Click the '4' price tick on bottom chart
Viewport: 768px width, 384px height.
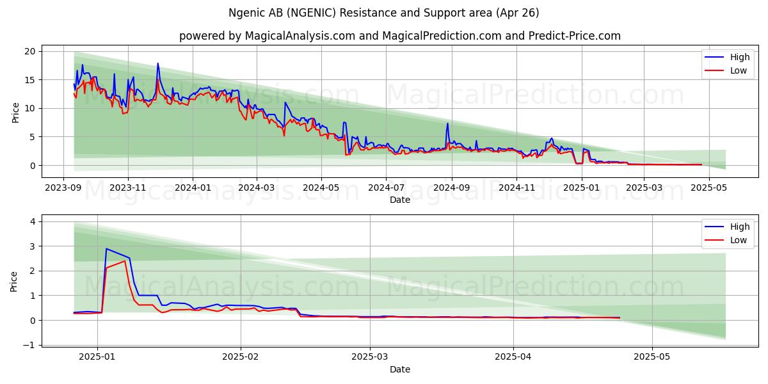pos(35,221)
